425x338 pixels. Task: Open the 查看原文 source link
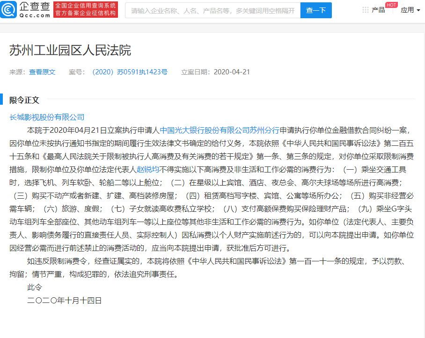42,72
